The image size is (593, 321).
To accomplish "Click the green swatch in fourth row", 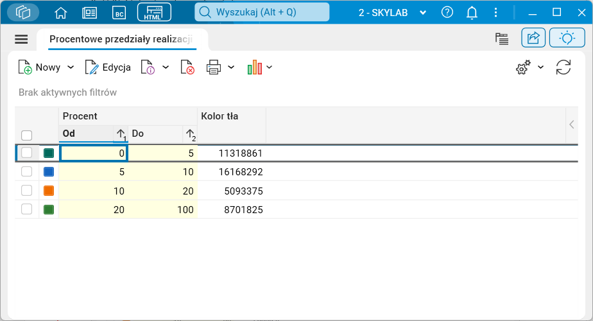I will pos(49,209).
